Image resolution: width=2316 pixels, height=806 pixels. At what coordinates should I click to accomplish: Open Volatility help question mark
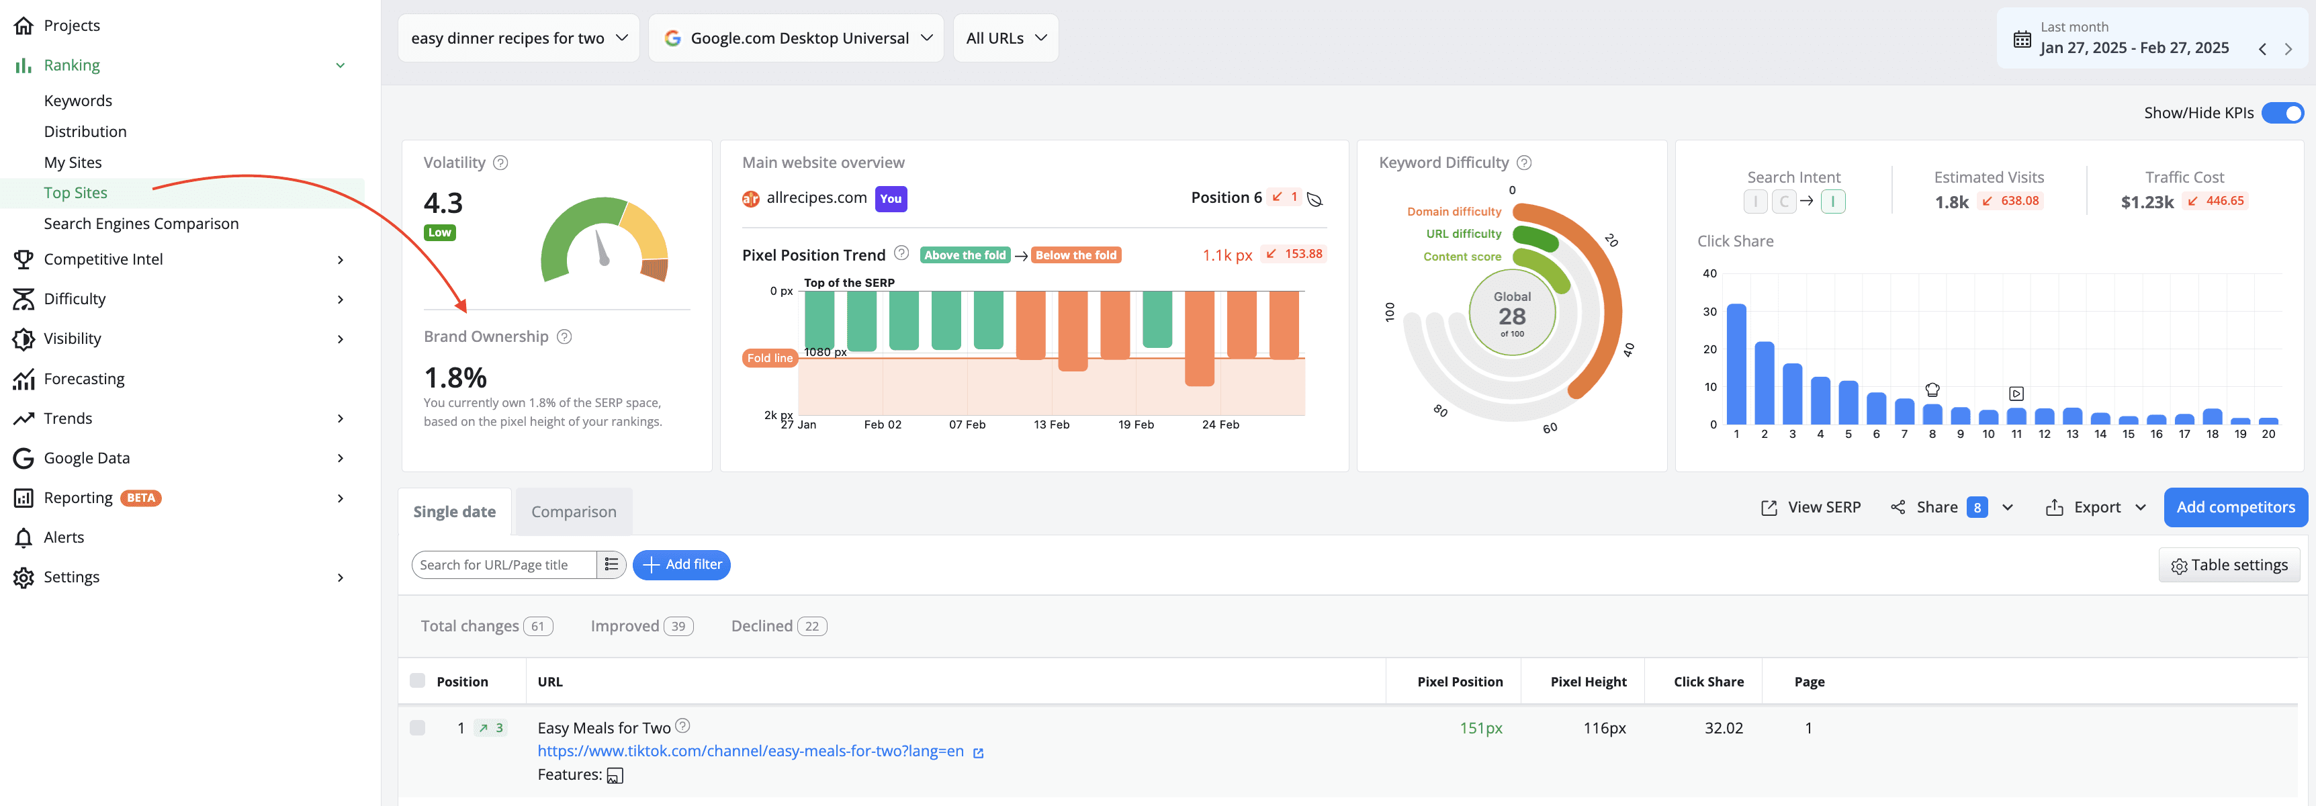tap(501, 163)
